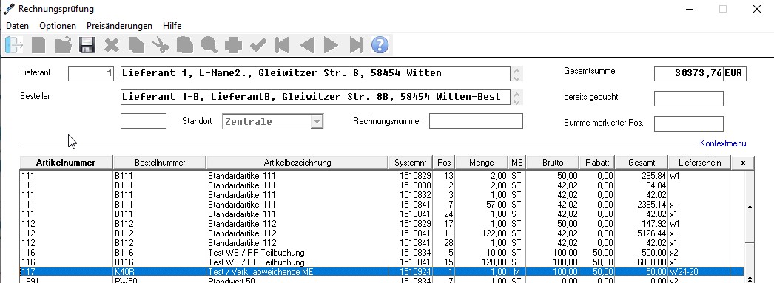Open the Optionen menu
Image resolution: width=774 pixels, height=283 pixels.
pyautogui.click(x=58, y=26)
